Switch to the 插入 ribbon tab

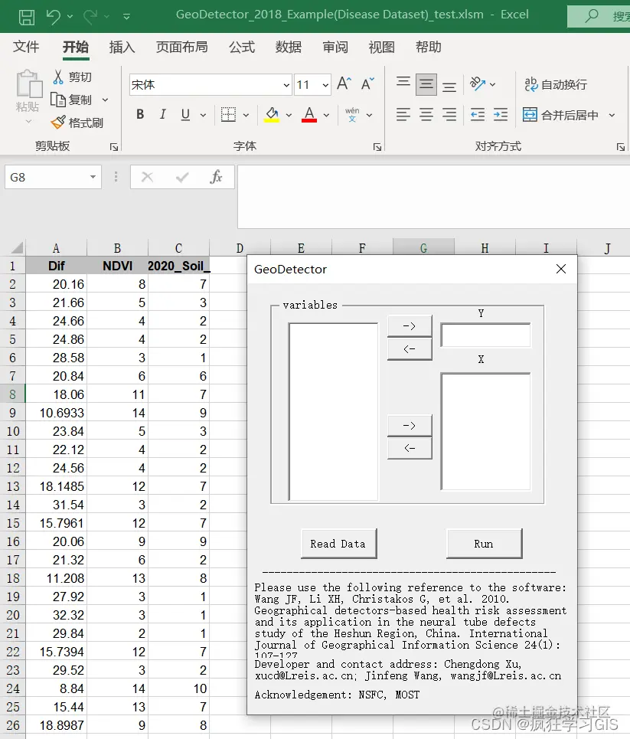(121, 47)
